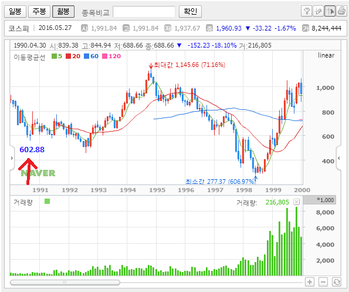The height and width of the screenshot is (292, 349).
Task: Toggle the linear scale label
Action: tap(326, 55)
